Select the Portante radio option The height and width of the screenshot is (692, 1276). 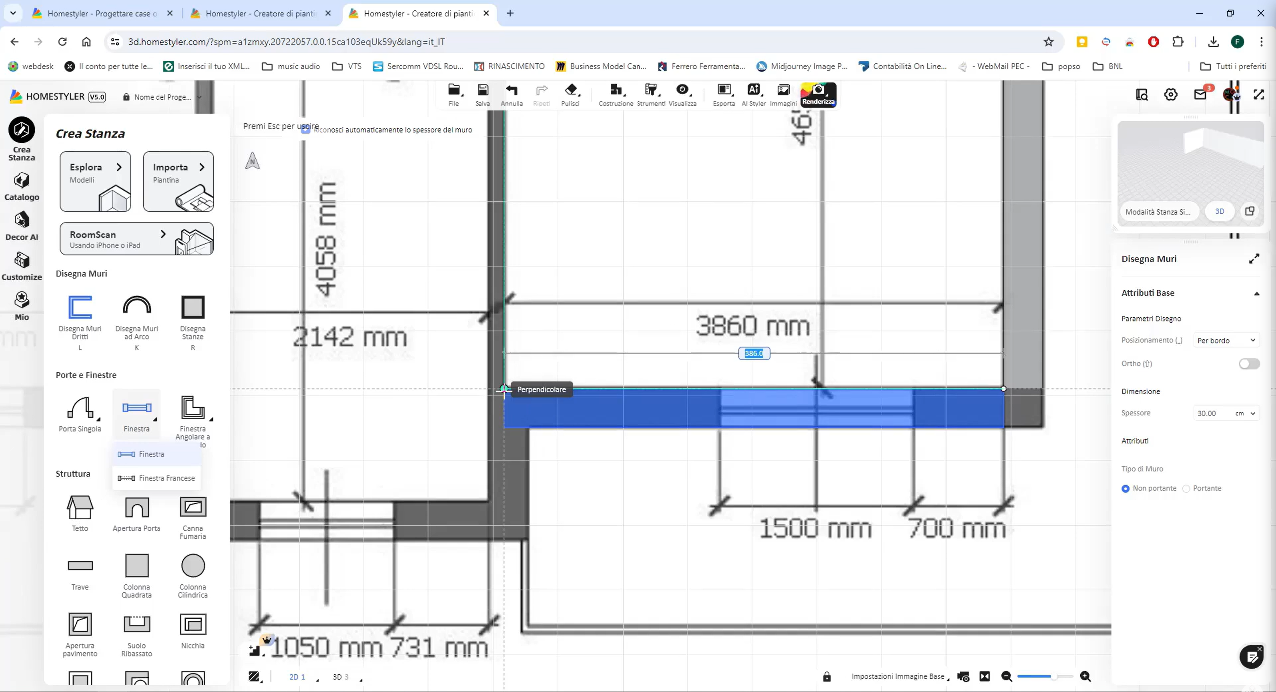[x=1186, y=489]
